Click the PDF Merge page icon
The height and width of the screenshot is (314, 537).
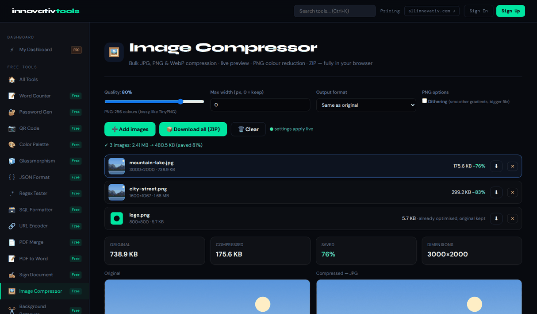pyautogui.click(x=12, y=242)
